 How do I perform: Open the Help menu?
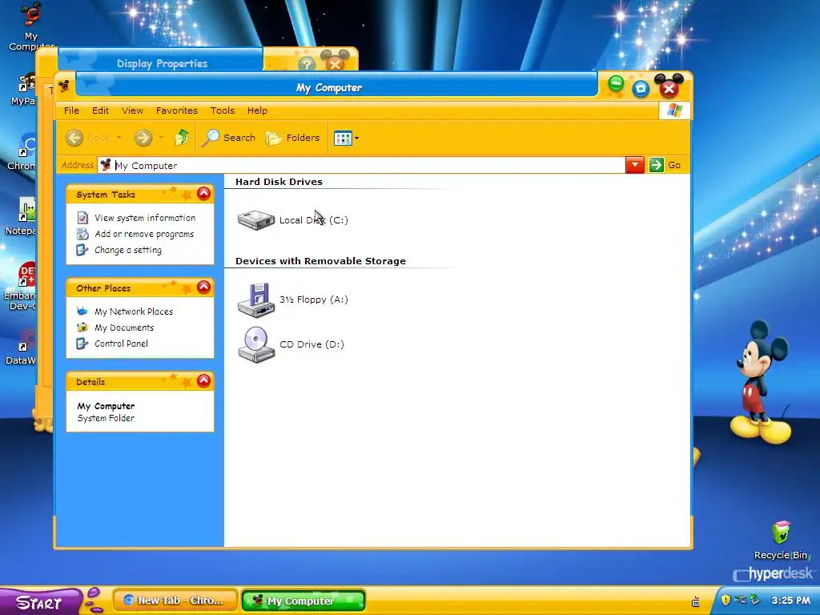tap(257, 111)
